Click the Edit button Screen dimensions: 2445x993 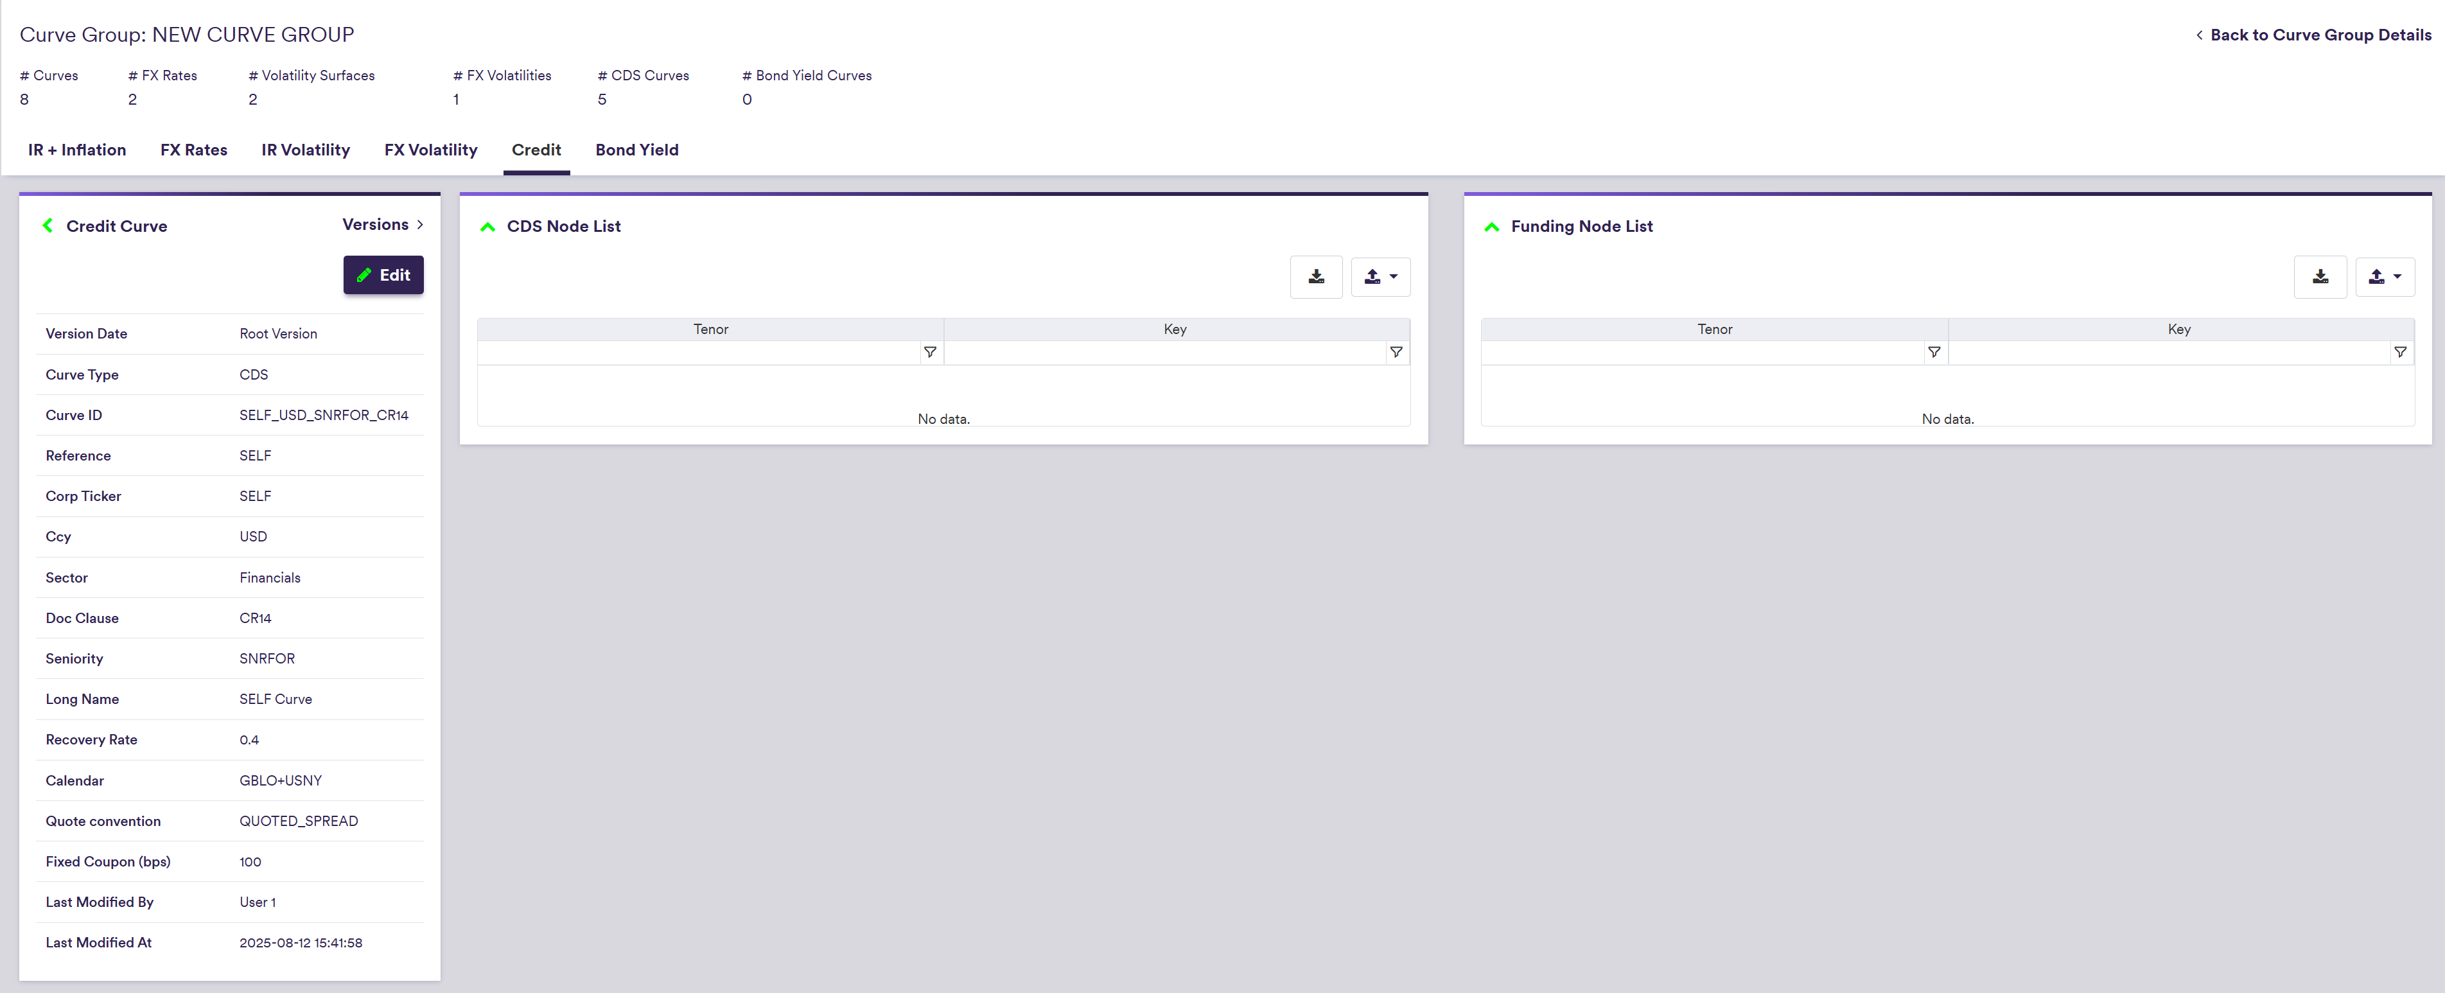coord(383,276)
